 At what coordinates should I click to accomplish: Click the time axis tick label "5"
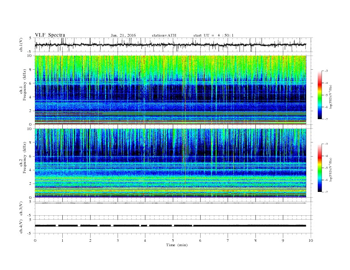click(173, 240)
